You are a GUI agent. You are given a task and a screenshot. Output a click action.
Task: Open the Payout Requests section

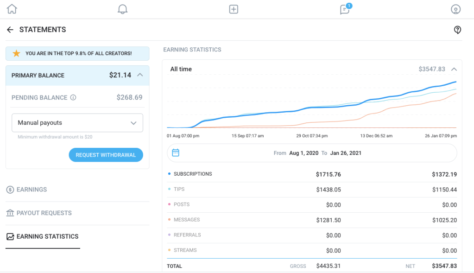44,213
